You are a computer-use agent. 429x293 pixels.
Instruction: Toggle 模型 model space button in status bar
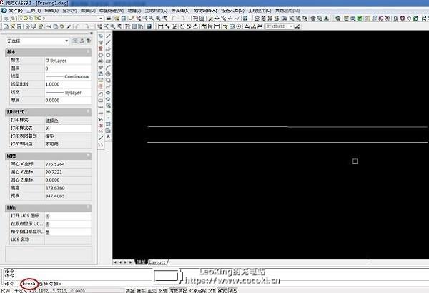click(x=233, y=291)
